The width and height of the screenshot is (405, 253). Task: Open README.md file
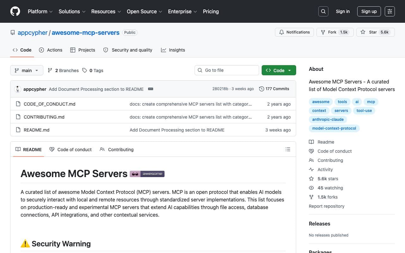point(37,130)
